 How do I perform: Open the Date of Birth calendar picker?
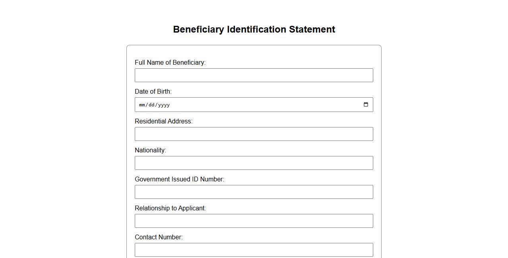(366, 105)
